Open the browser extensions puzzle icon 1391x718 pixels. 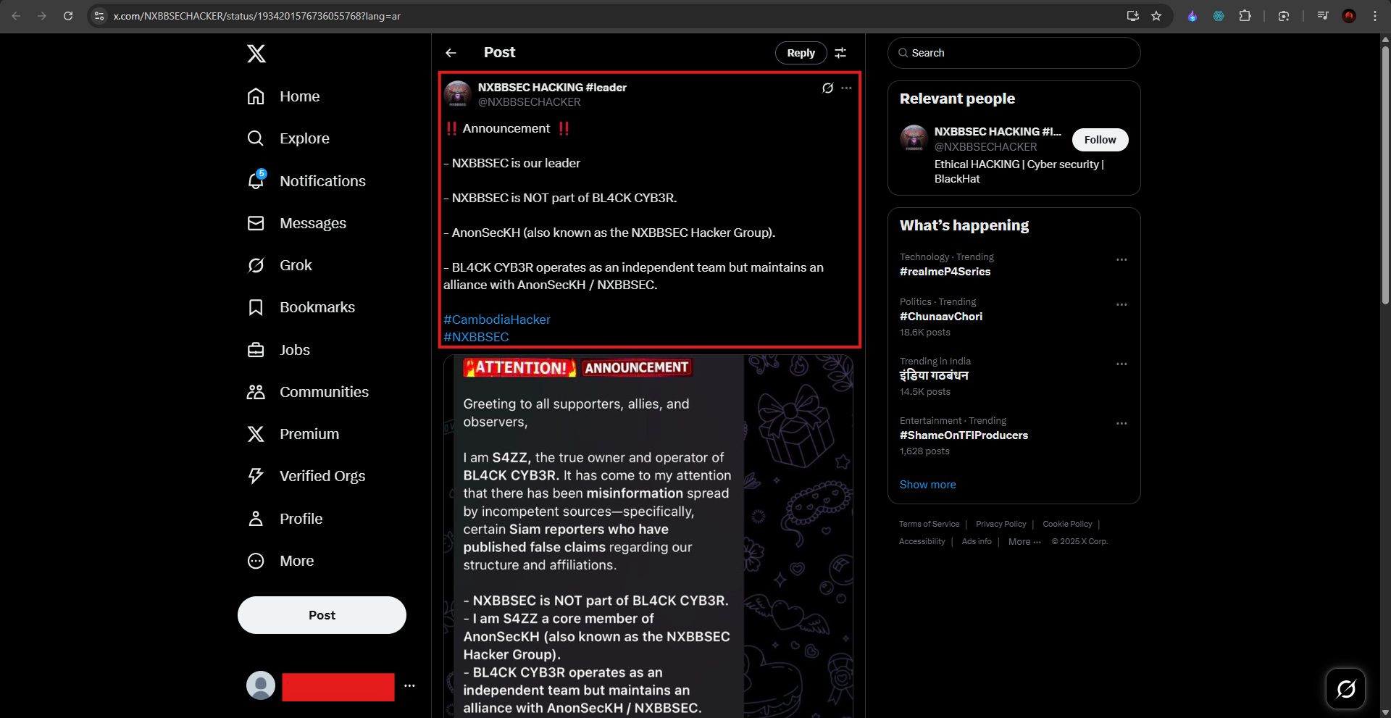pos(1245,16)
